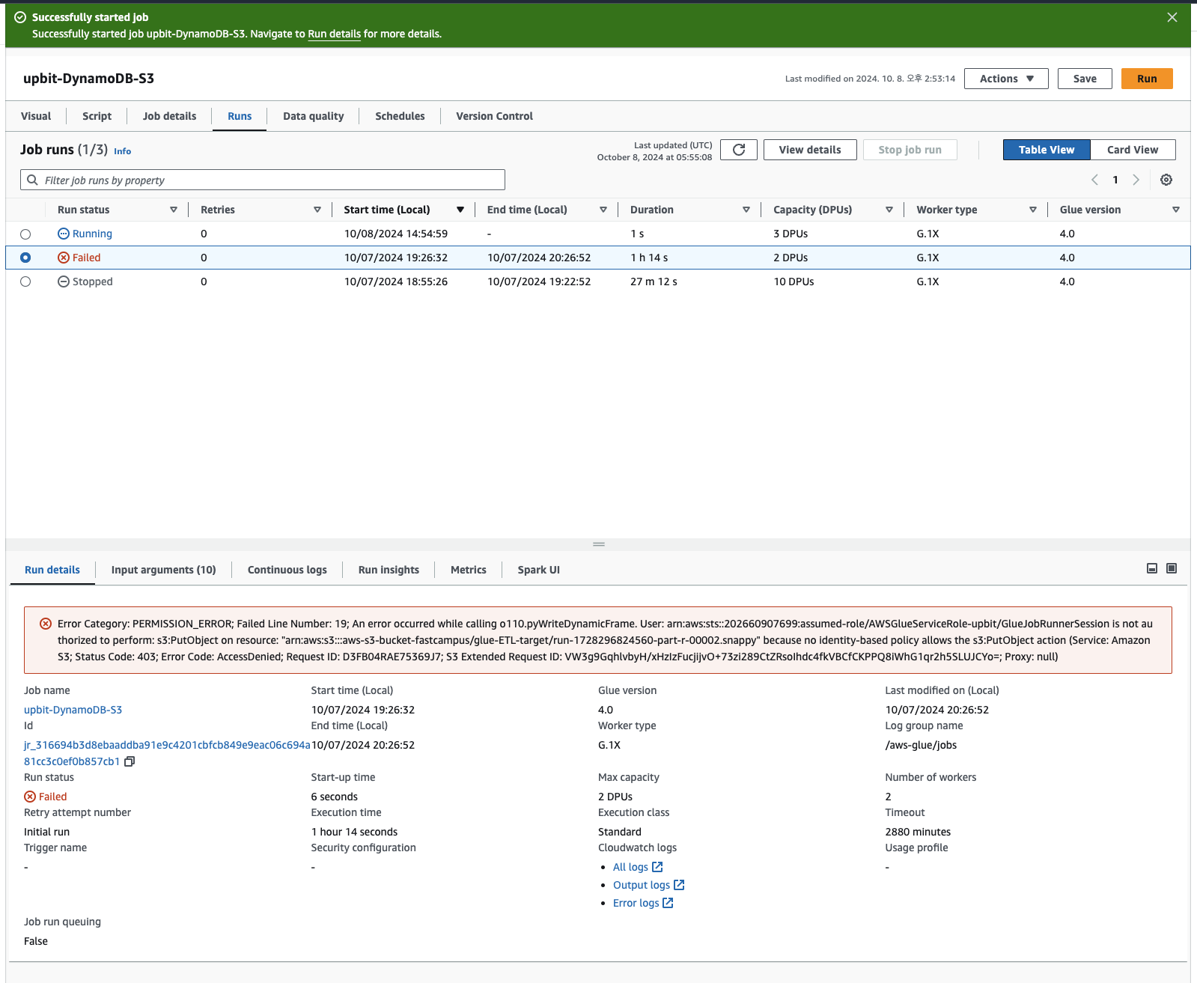The width and height of the screenshot is (1197, 983).
Task: Switch to Card View
Action: 1133,150
